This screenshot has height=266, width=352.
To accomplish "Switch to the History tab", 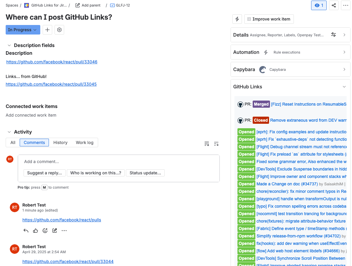I will [60, 143].
